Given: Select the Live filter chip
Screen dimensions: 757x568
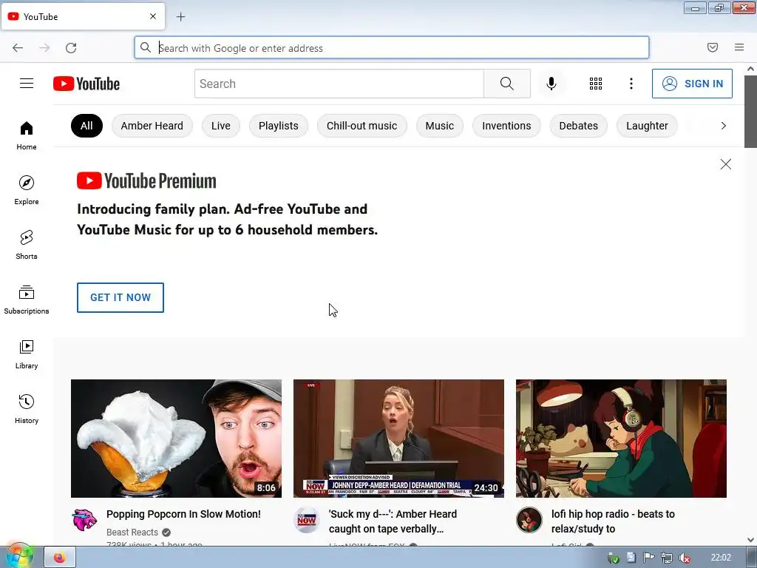Looking at the screenshot, I should click(220, 126).
